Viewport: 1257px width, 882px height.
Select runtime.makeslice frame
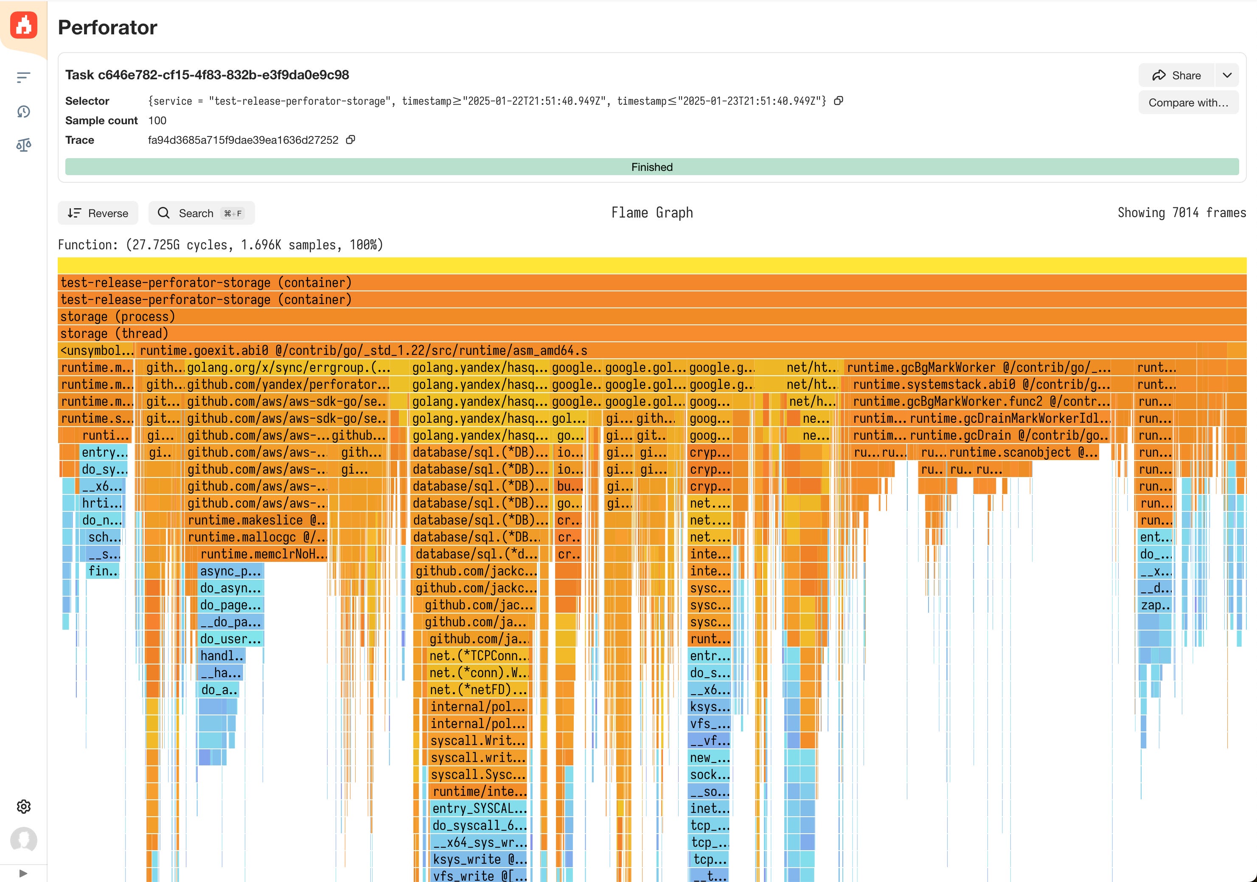pos(256,520)
